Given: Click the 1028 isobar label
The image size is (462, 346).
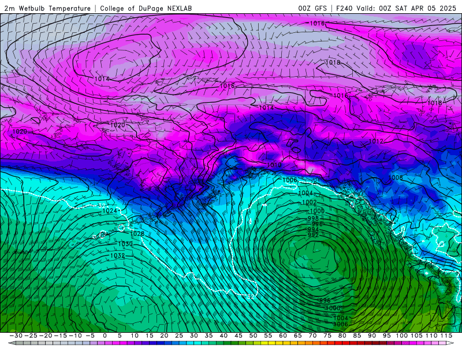Looking at the screenshot, I should [137, 234].
